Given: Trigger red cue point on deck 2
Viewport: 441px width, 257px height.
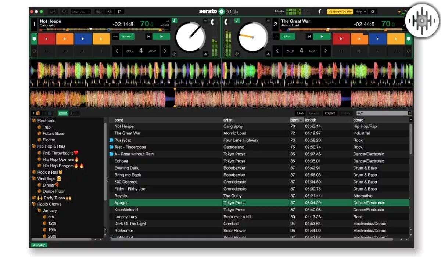Looking at the screenshot, I should click(x=341, y=39).
